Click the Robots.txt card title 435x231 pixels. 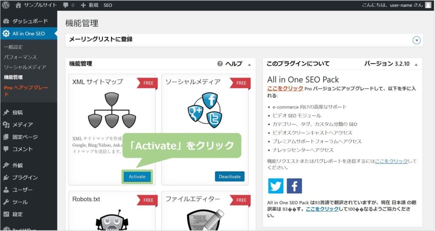point(86,199)
